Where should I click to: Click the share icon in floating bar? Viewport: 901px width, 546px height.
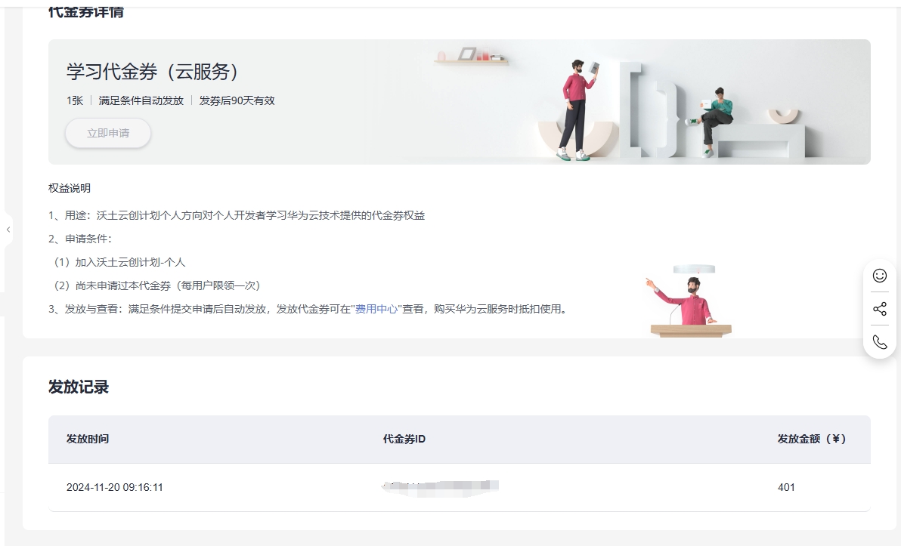point(880,309)
